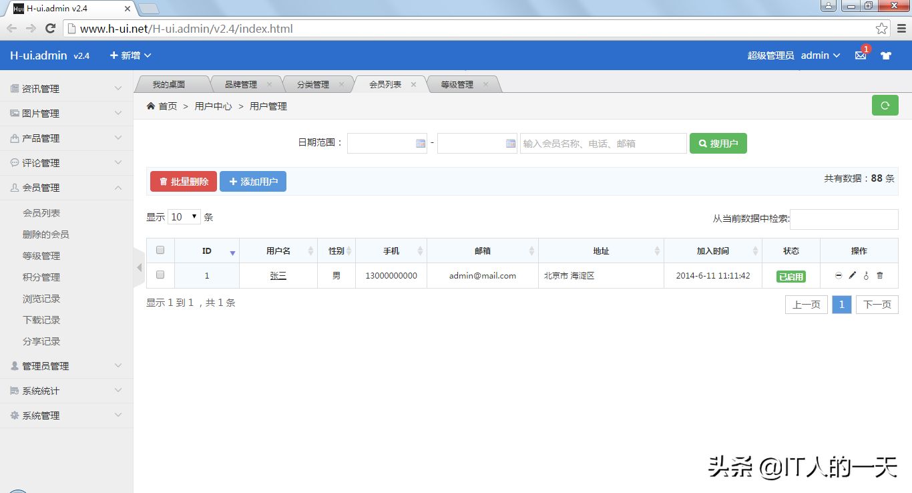This screenshot has width=912, height=493.
Task: Open the start date calendar picker
Action: pos(421,143)
